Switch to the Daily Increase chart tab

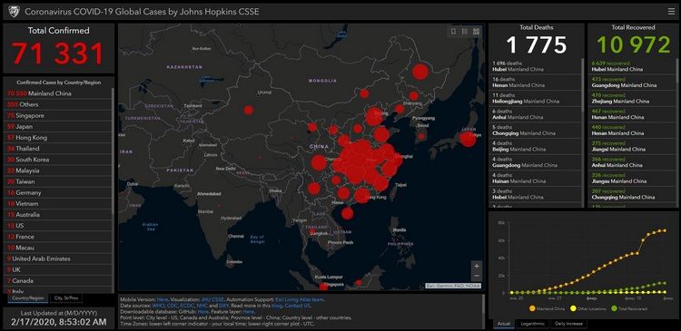click(568, 324)
